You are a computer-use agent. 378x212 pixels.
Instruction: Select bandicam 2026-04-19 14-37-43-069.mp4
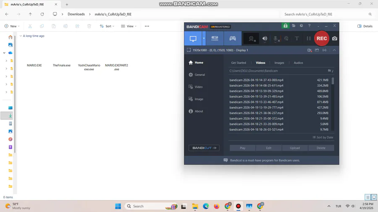click(x=279, y=80)
